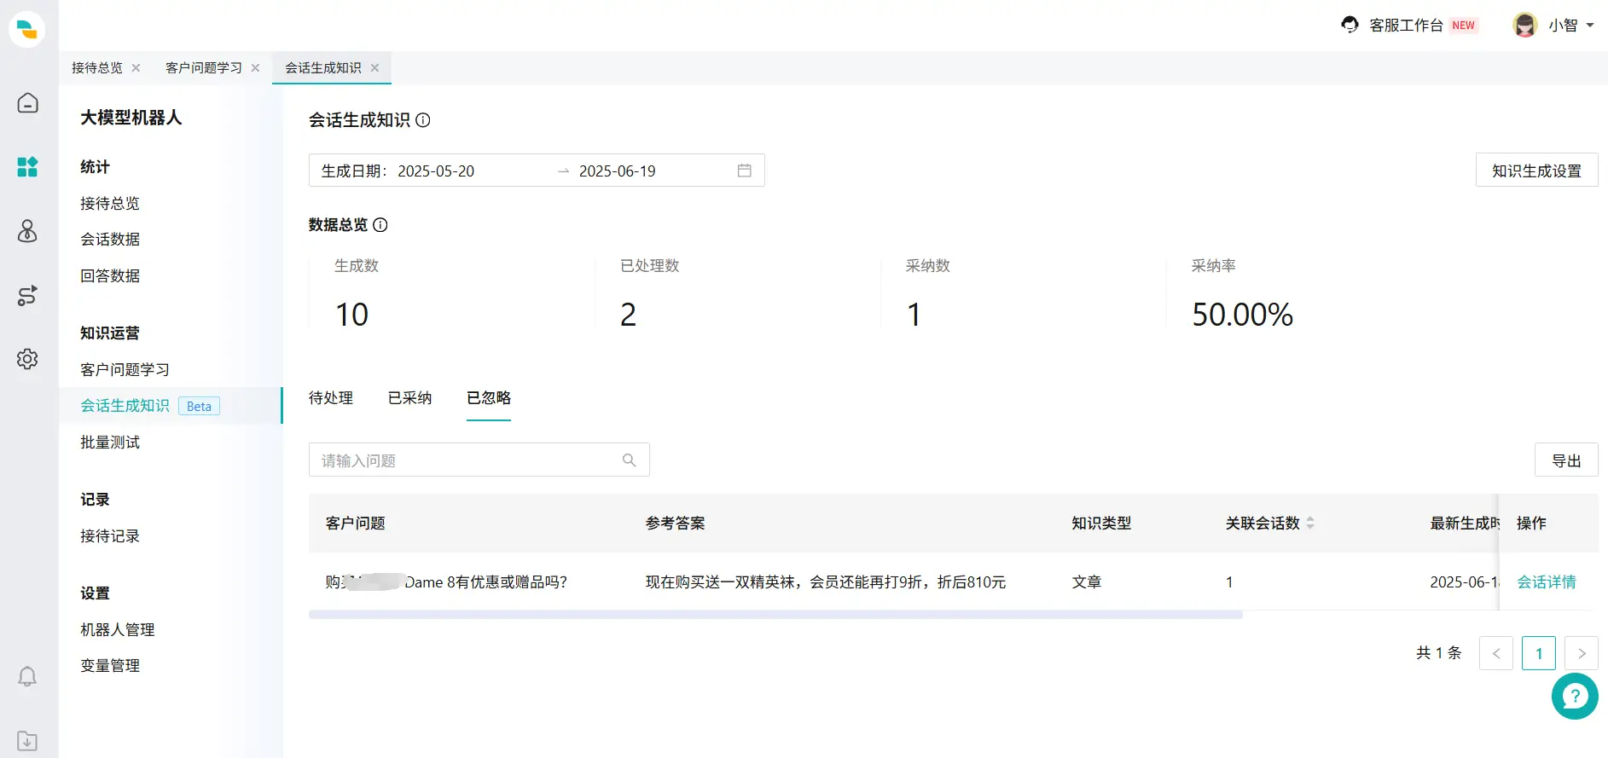Click the 共 1 条 total count

(1439, 653)
